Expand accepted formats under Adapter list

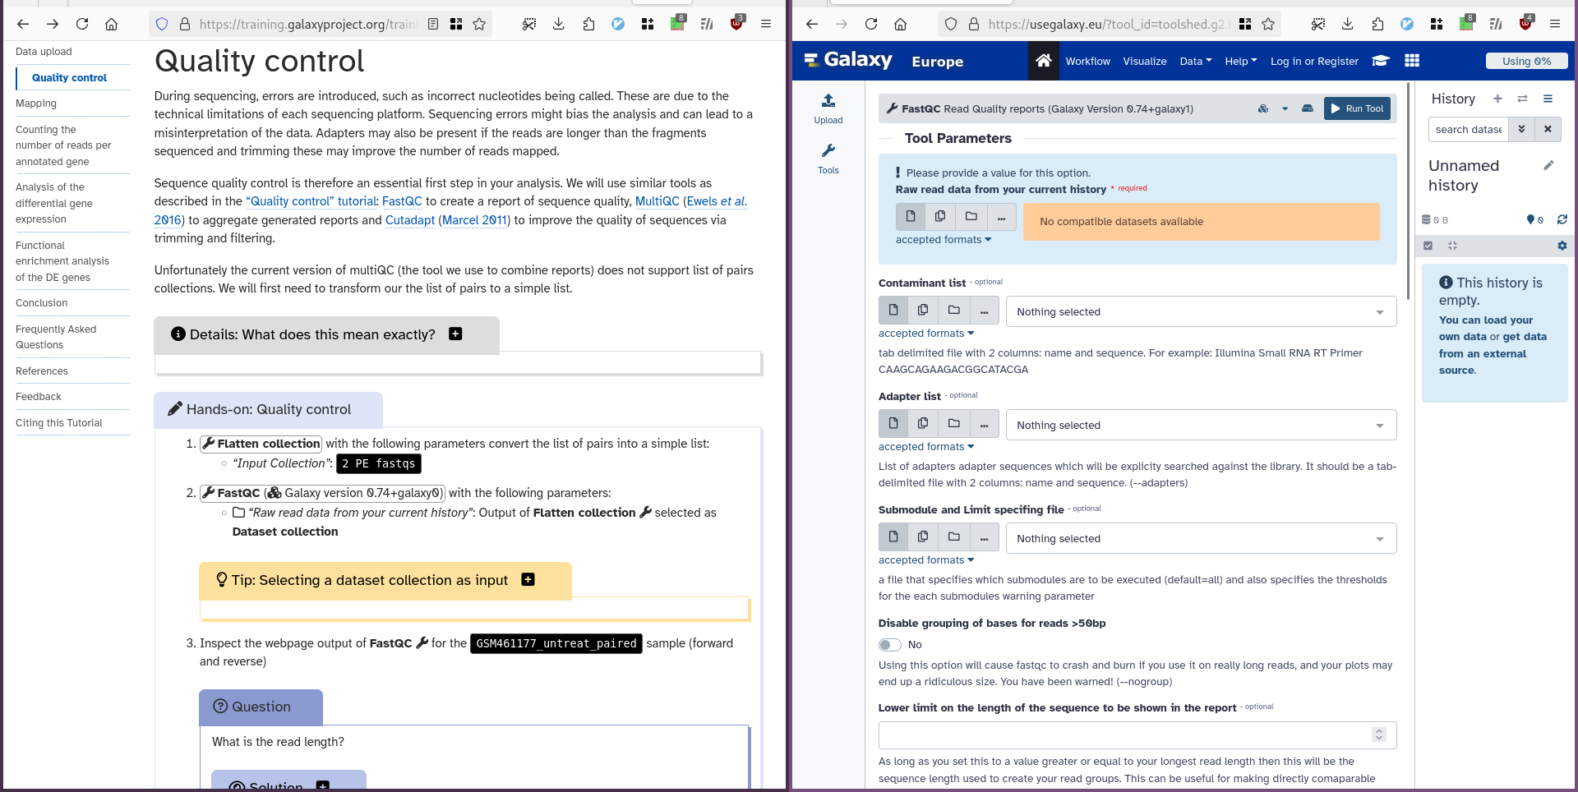tap(926, 447)
